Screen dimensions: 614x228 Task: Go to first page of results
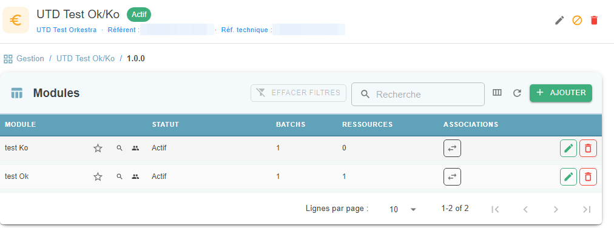(x=495, y=209)
